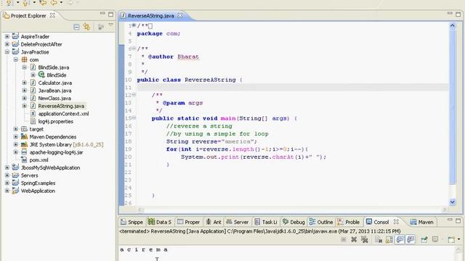Toggle Show Console When Standard Out Changes
This screenshot has height=261, width=465.
point(400,239)
